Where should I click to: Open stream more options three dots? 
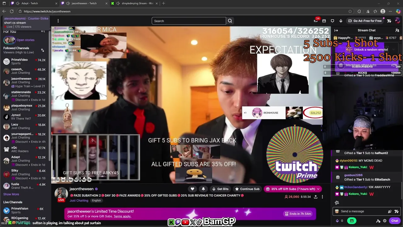point(322,197)
